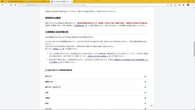Open the browser profile avatar
Image resolution: width=195 pixels, height=110 pixels.
188,5
